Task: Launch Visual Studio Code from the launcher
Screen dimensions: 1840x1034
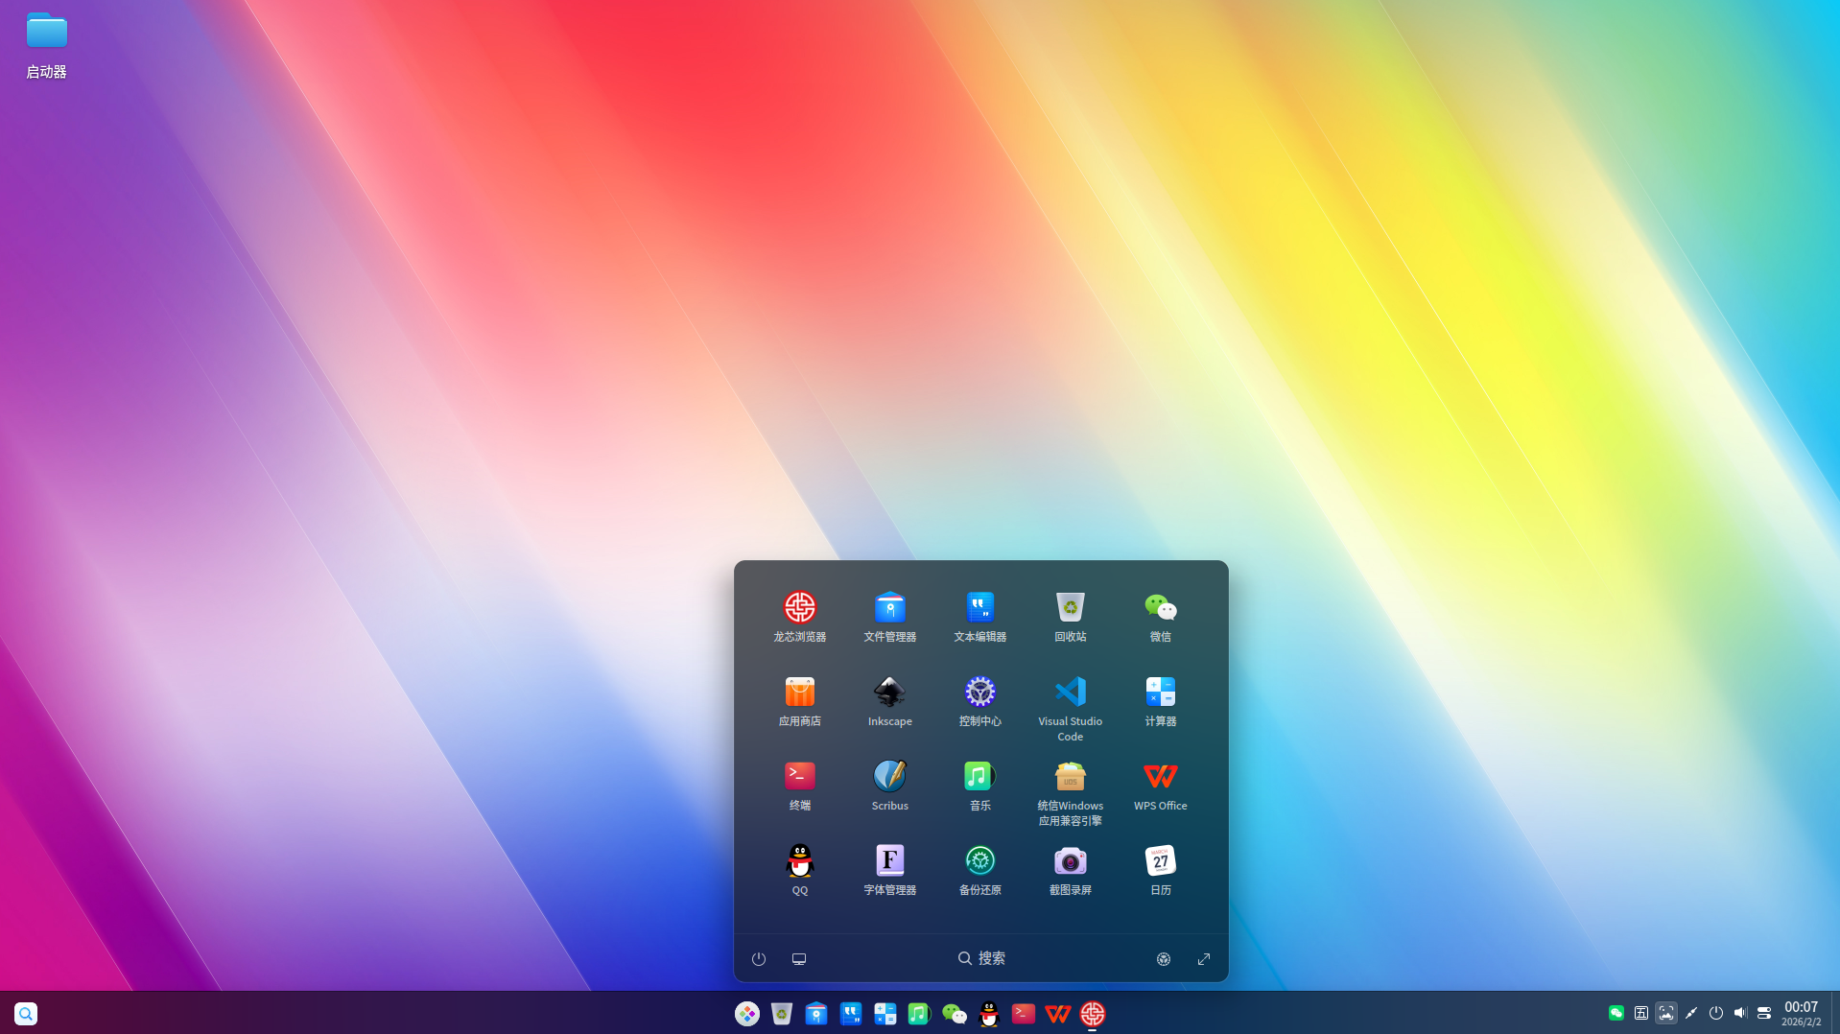Action: (x=1070, y=691)
